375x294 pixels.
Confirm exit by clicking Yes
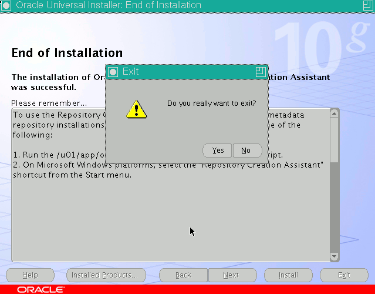pos(217,151)
